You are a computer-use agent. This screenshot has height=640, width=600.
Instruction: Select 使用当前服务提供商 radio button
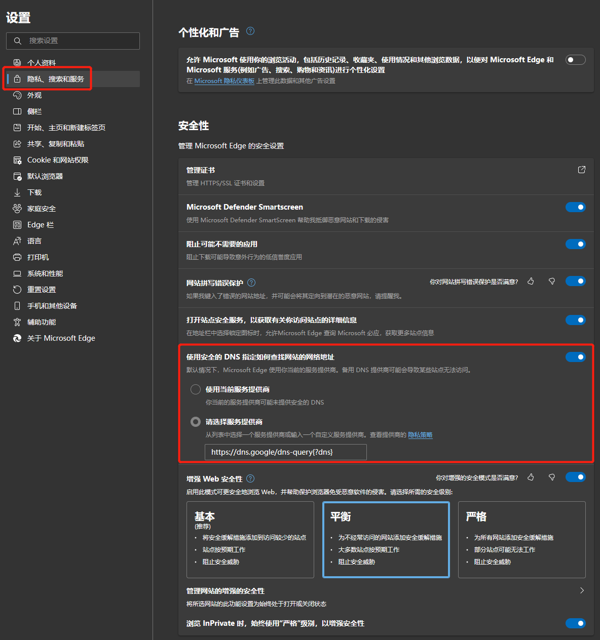(196, 389)
